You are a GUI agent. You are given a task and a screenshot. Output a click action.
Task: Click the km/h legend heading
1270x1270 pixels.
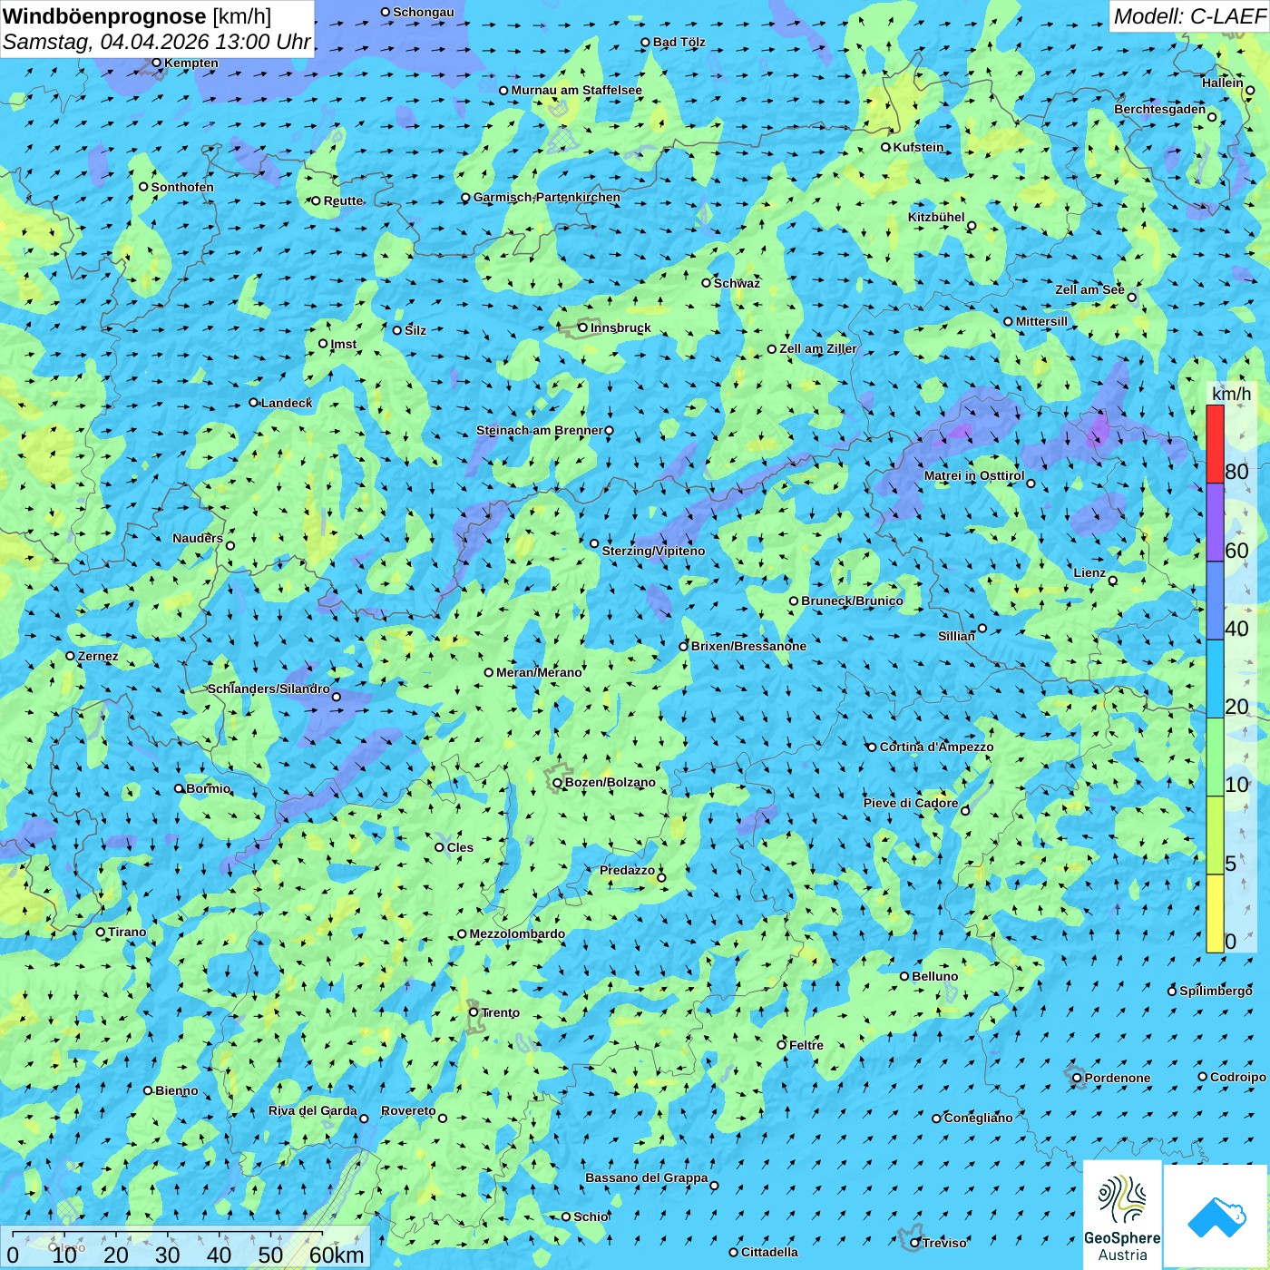1231,394
